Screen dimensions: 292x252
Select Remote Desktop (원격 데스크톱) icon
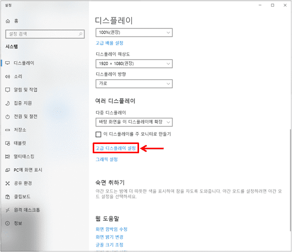point(7,210)
